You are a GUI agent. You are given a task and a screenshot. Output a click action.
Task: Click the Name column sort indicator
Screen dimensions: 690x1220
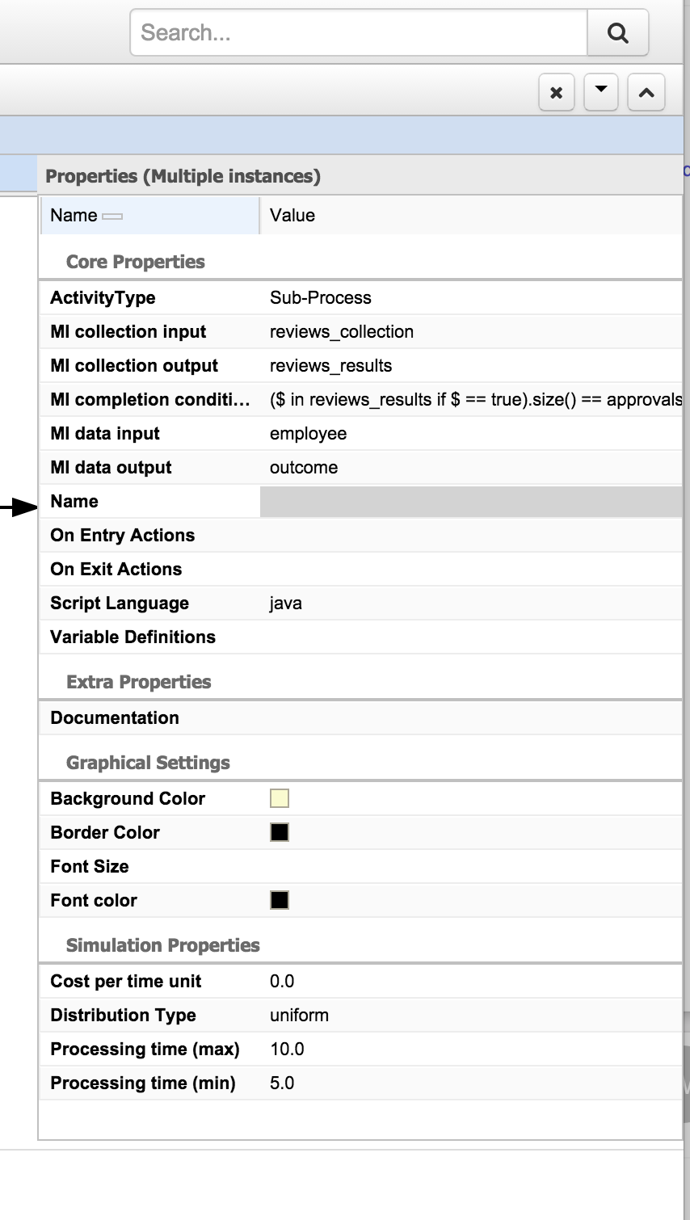112,217
